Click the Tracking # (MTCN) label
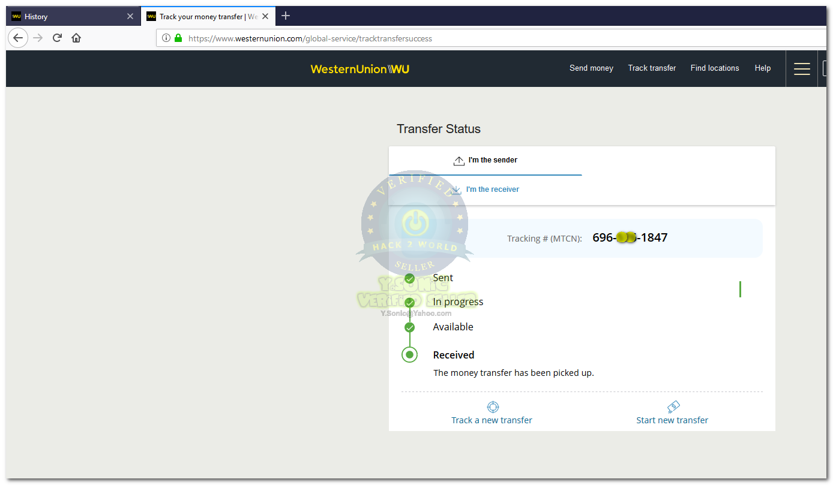 click(544, 239)
